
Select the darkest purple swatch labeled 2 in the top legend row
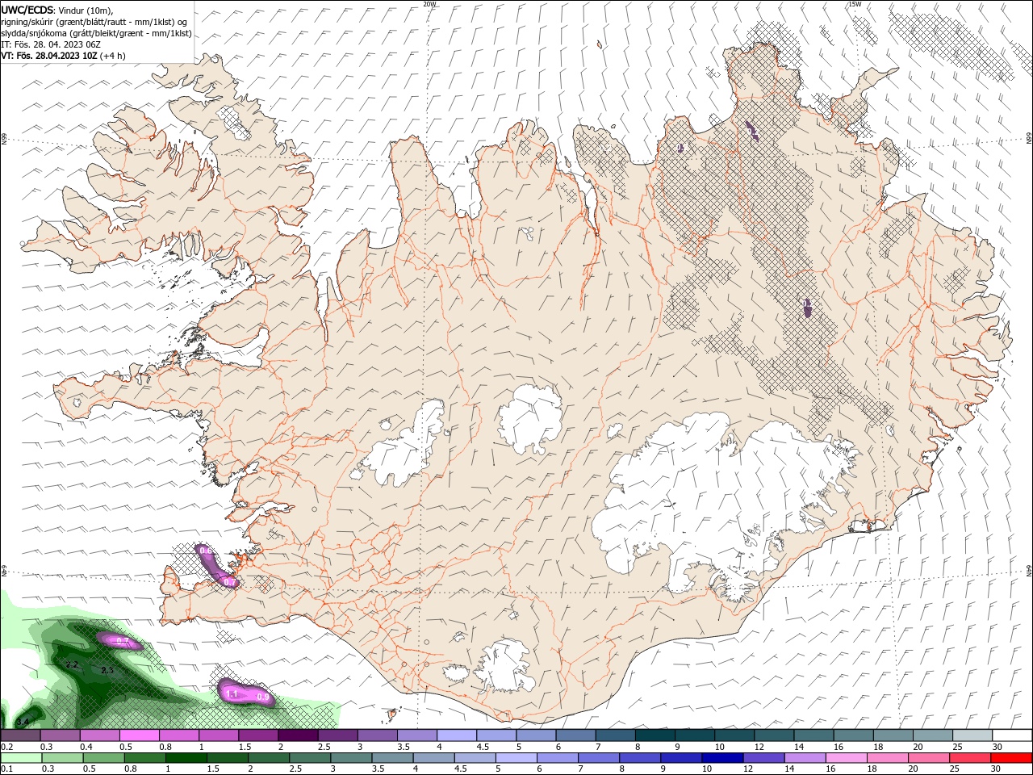pos(298,735)
